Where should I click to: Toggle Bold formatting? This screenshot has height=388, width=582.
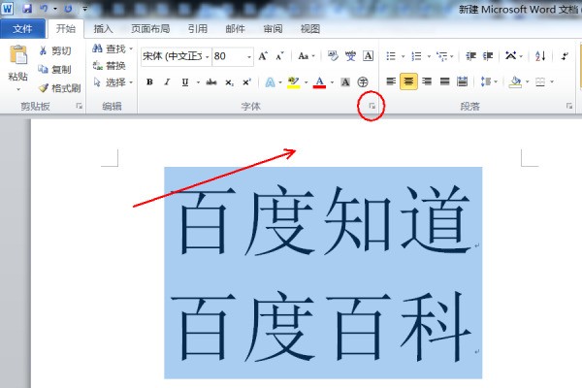(149, 81)
